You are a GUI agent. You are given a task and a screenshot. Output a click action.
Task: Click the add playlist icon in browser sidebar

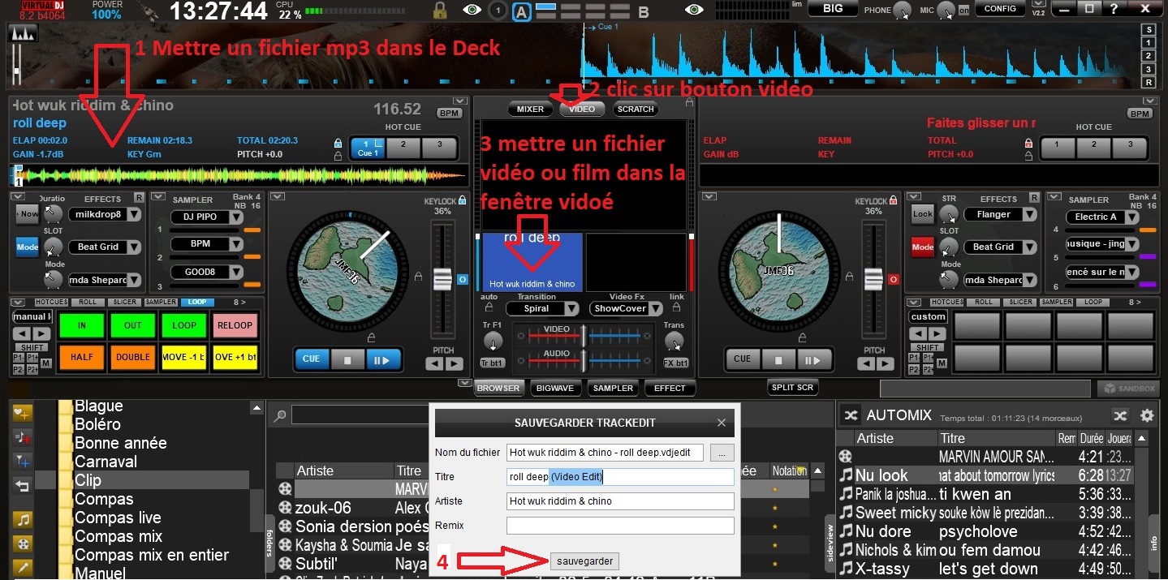[x=22, y=437]
